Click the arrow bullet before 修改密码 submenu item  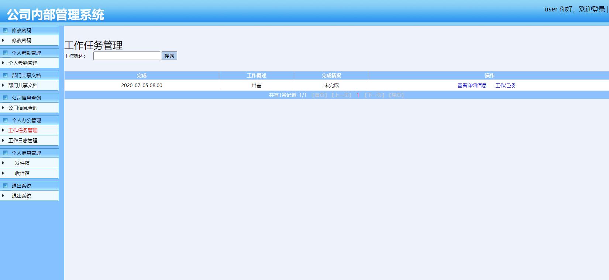click(x=3, y=40)
